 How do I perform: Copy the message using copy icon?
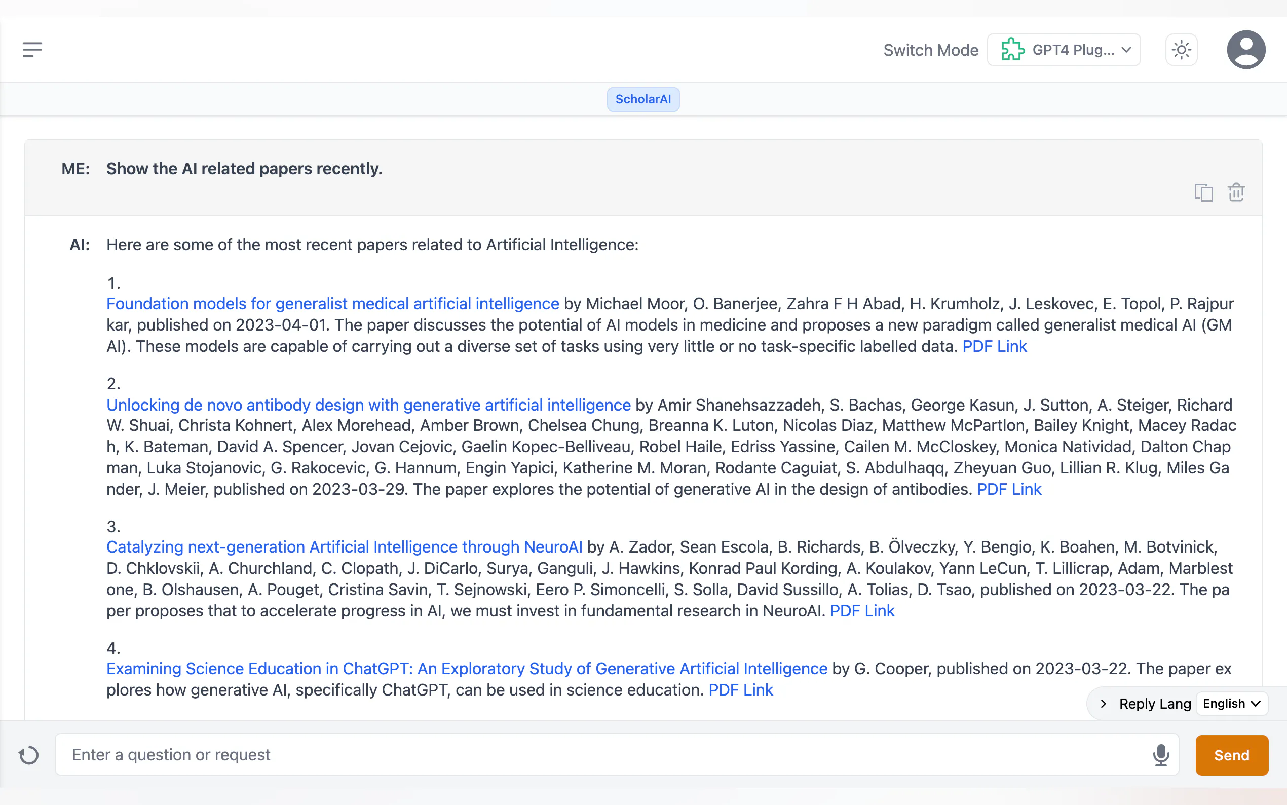tap(1203, 192)
